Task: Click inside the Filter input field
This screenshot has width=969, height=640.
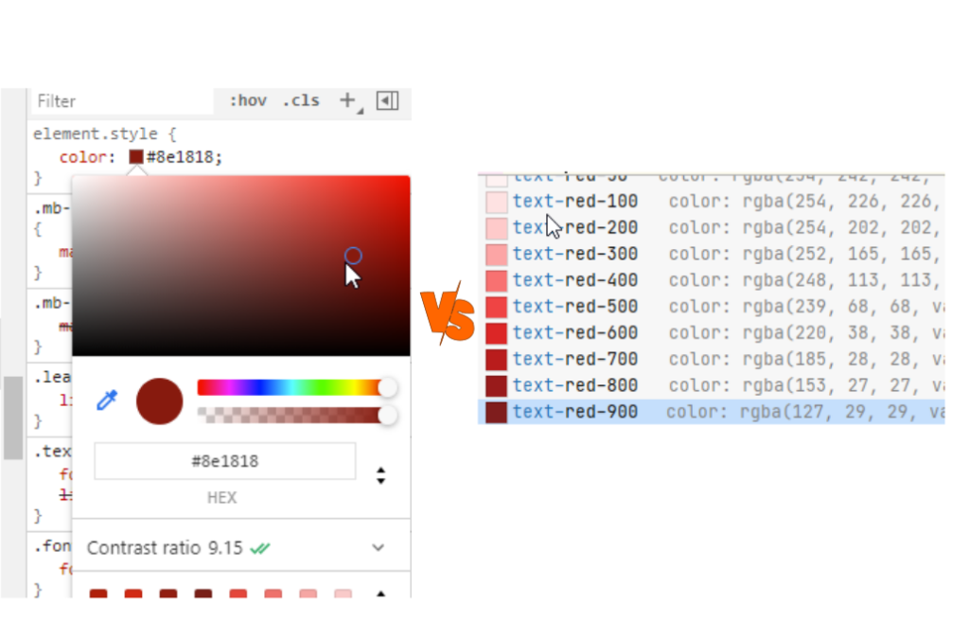Action: click(x=123, y=100)
